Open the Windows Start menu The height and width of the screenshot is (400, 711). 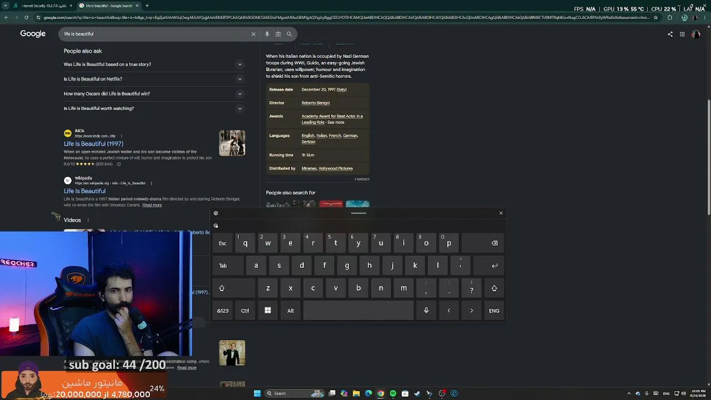point(257,393)
